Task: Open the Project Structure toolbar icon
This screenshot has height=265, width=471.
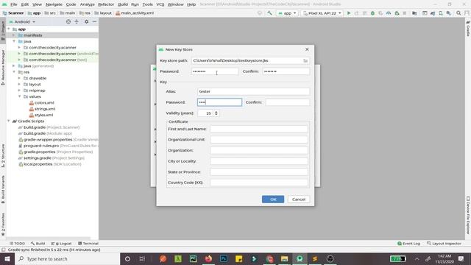Action: 414,13
